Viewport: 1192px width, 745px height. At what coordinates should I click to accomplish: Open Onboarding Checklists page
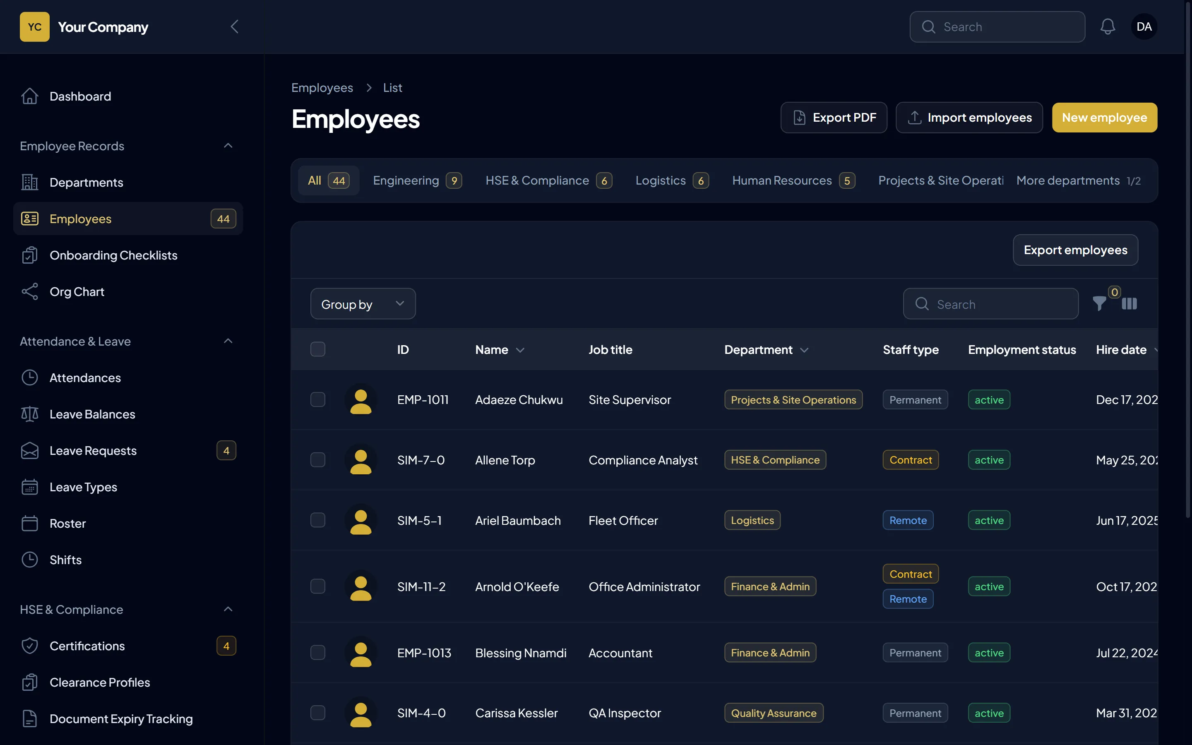pos(128,255)
